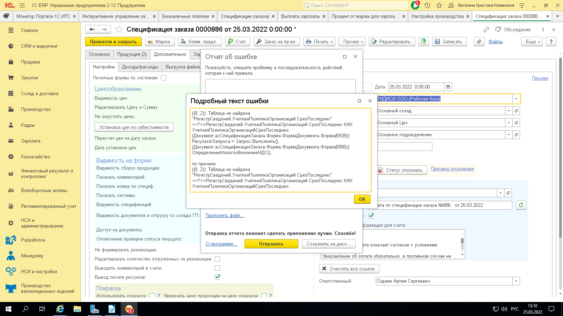The image size is (563, 316).
Task: Click OK in Подробный текст ошибки dialog
Action: [362, 199]
